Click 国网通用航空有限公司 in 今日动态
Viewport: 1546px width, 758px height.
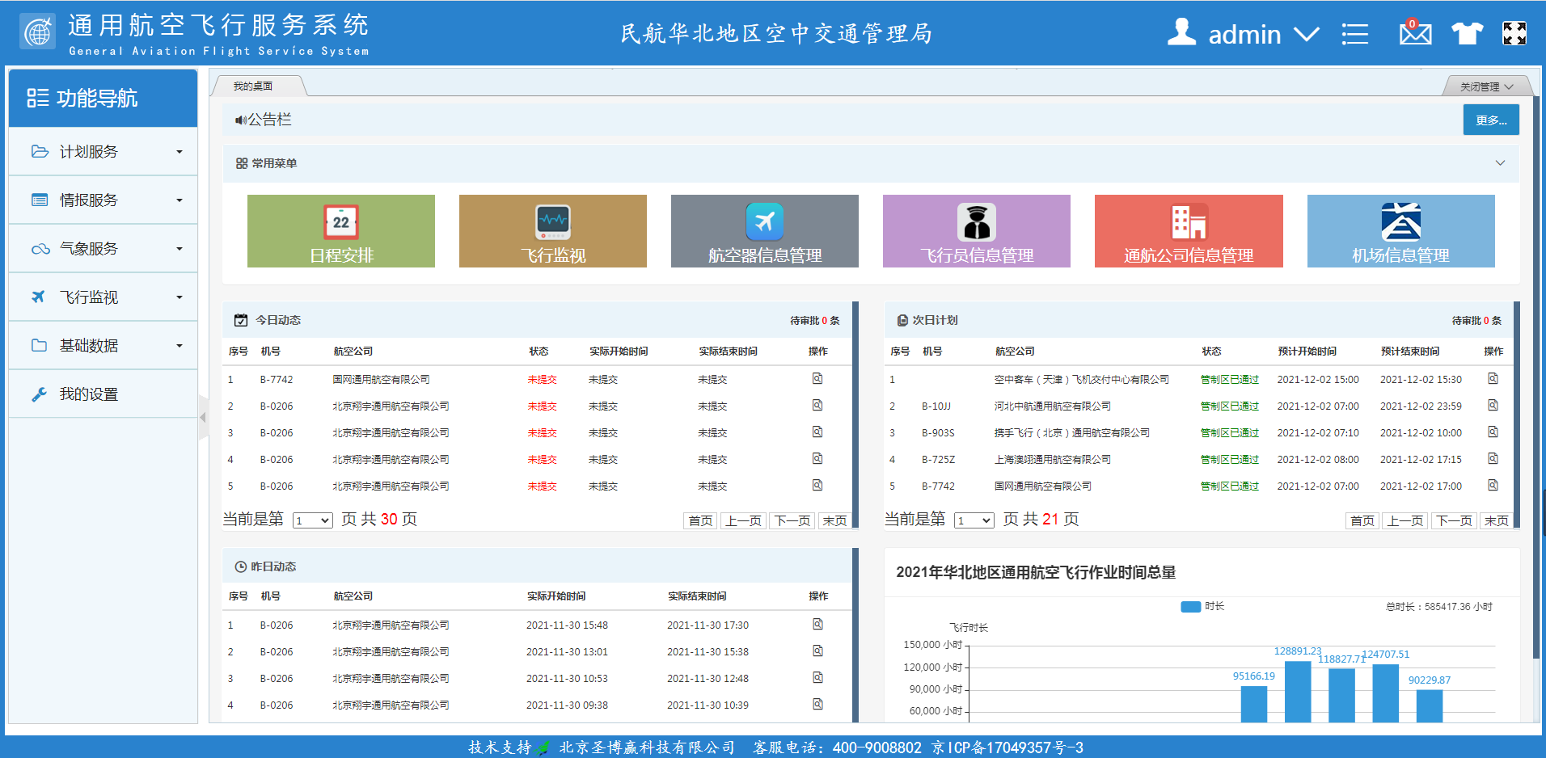pos(381,379)
